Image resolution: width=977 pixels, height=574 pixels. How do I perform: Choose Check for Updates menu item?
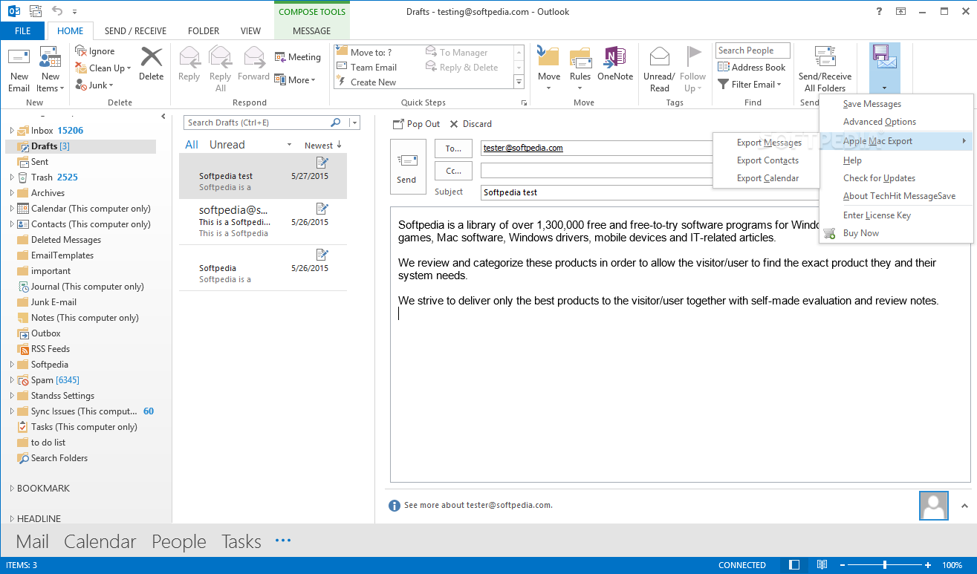click(x=896, y=178)
